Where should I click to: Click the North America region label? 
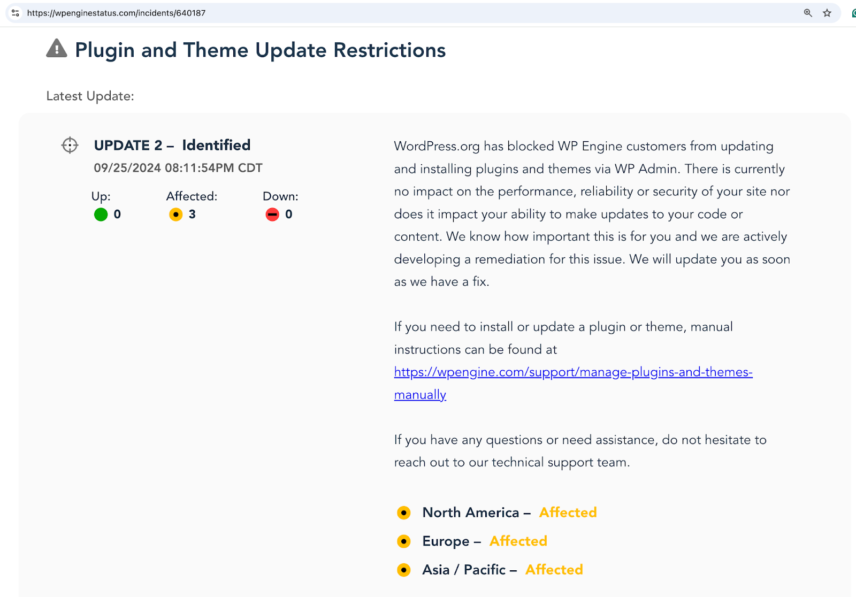470,512
